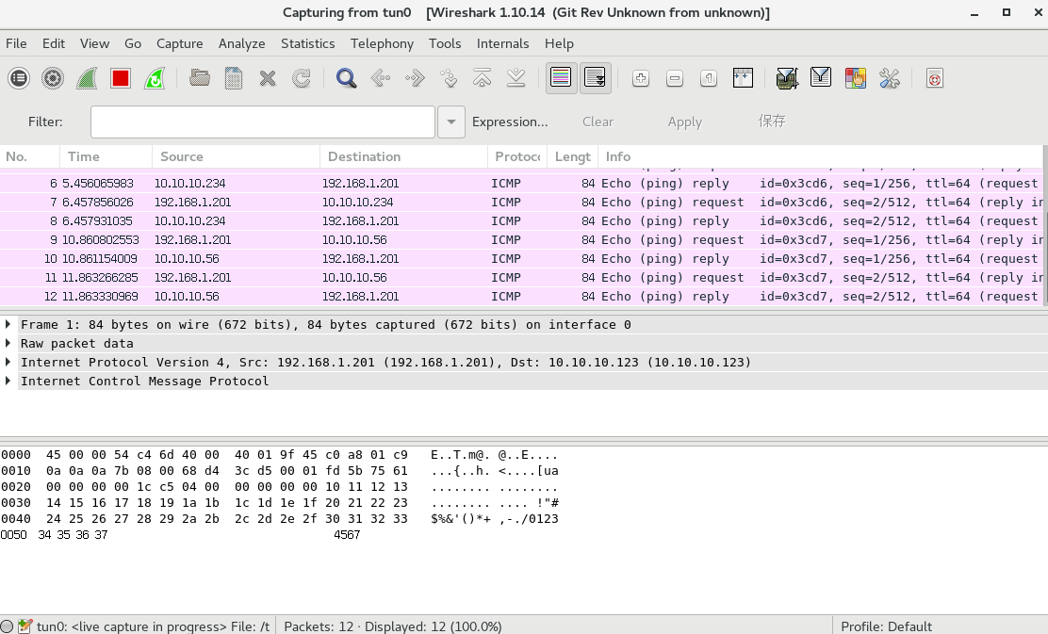Click the Expression... button
The width and height of the screenshot is (1048, 634).
(510, 122)
